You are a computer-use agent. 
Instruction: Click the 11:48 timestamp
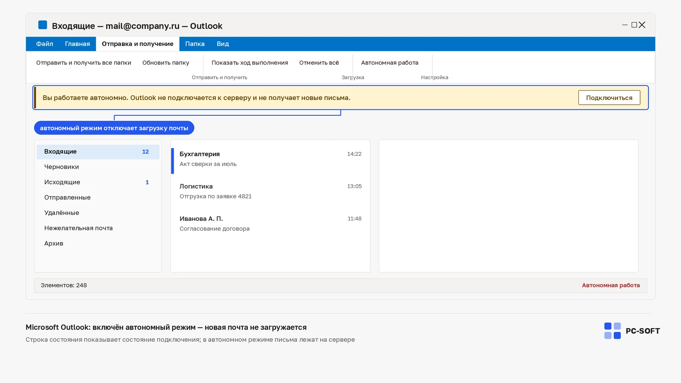point(354,219)
